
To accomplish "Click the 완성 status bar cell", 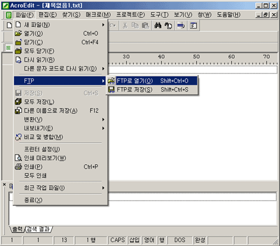I will tap(200, 240).
